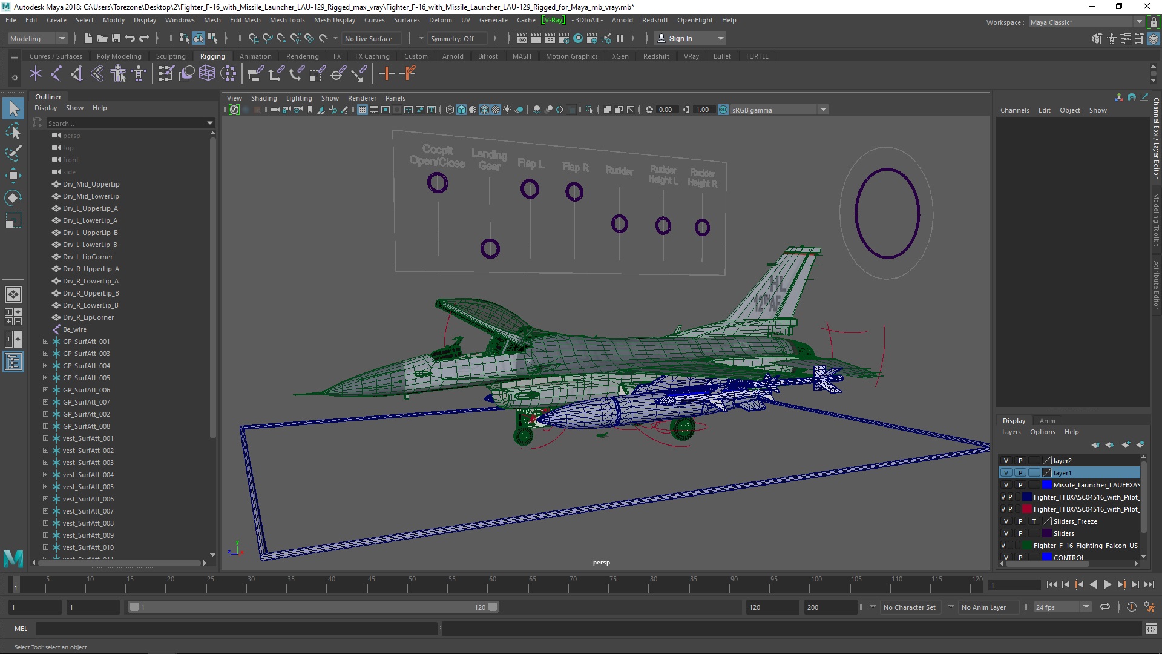
Task: Toggle playback P of CONTROL layer
Action: (x=1020, y=558)
